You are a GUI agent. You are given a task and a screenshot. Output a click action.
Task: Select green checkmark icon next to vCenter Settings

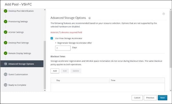pyautogui.click(x=6, y=32)
